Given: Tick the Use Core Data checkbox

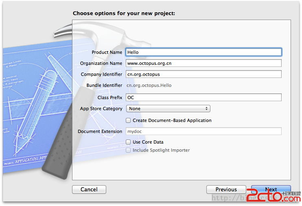Looking at the screenshot, I should (128, 142).
